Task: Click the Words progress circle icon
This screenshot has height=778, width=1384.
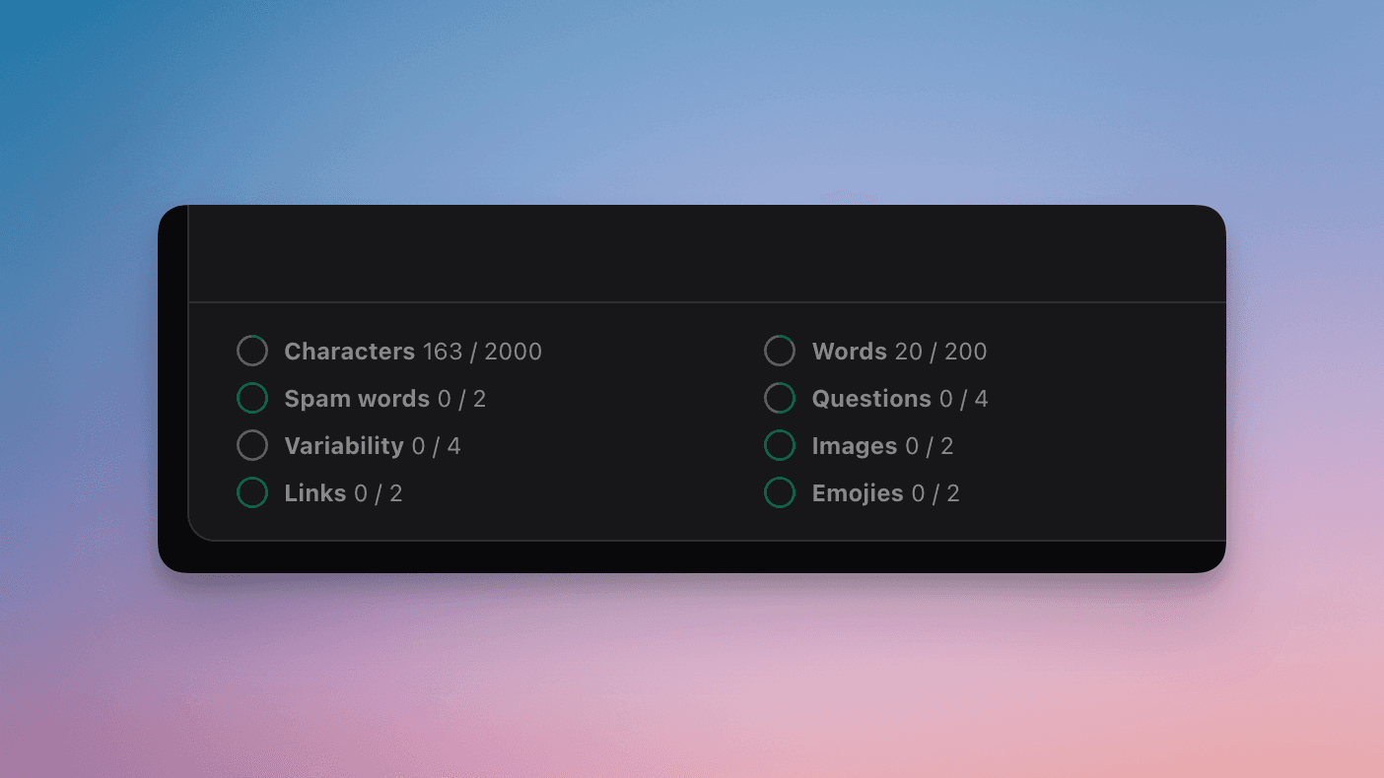Action: click(780, 351)
